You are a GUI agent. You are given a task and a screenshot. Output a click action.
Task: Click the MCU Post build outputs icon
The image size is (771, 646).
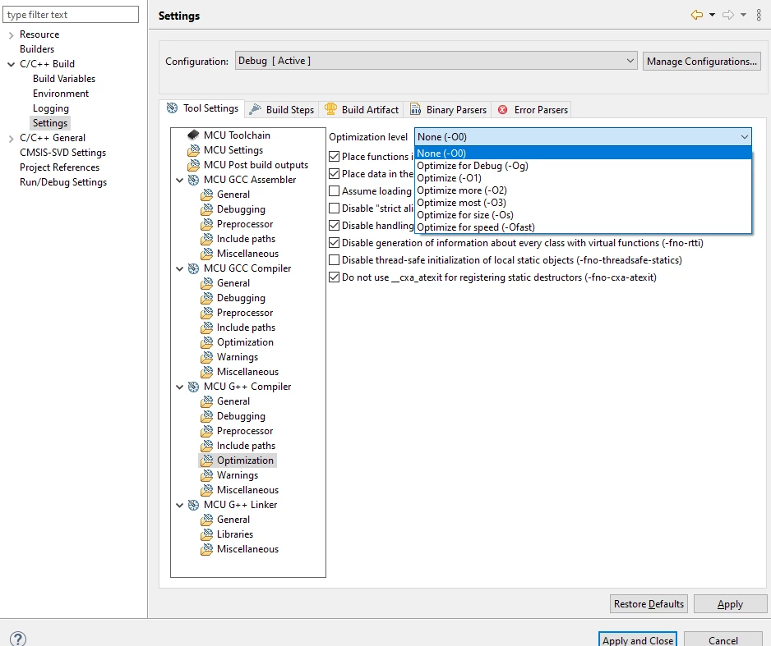point(194,165)
